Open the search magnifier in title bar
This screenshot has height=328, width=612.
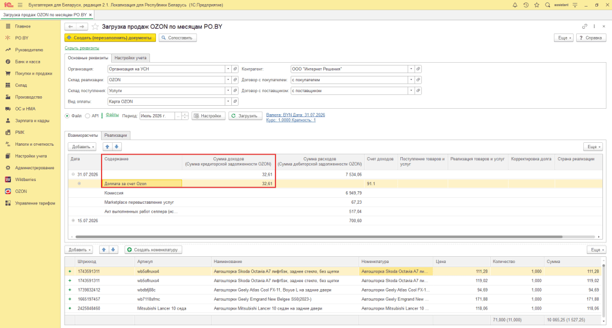tap(547, 5)
